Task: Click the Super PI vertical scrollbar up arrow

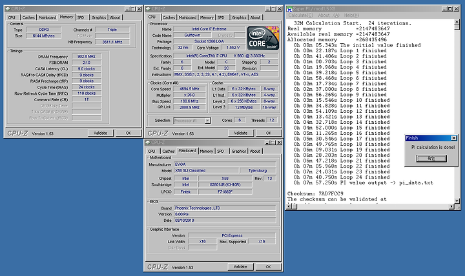Action: point(457,22)
